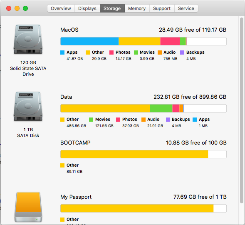Click the vertical scrollbar thumb
The width and height of the screenshot is (245, 225).
point(242,110)
